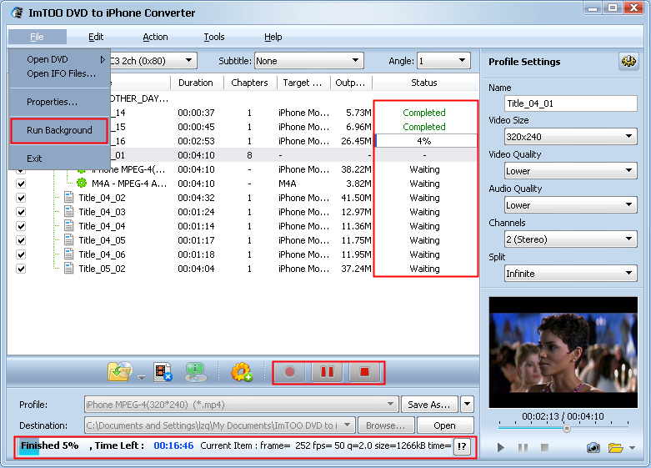
Task: Open the Audio Quality dropdown
Action: [571, 205]
